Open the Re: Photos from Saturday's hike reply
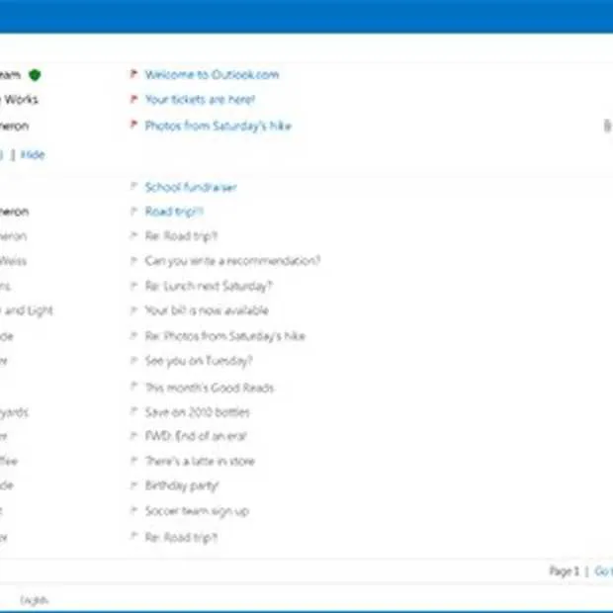Viewport: 613px width, 613px height. [224, 336]
